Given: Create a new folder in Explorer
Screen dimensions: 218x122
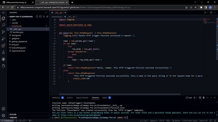Looking at the screenshot, I should tap(41, 17).
